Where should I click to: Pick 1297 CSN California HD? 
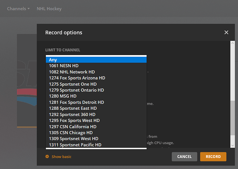tap(96, 127)
